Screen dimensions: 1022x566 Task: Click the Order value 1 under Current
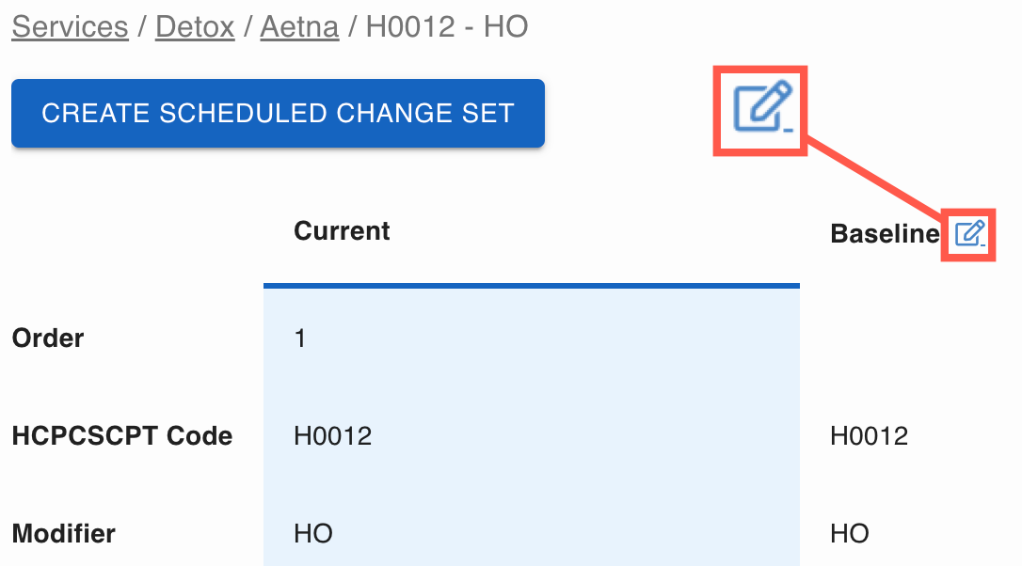click(300, 338)
